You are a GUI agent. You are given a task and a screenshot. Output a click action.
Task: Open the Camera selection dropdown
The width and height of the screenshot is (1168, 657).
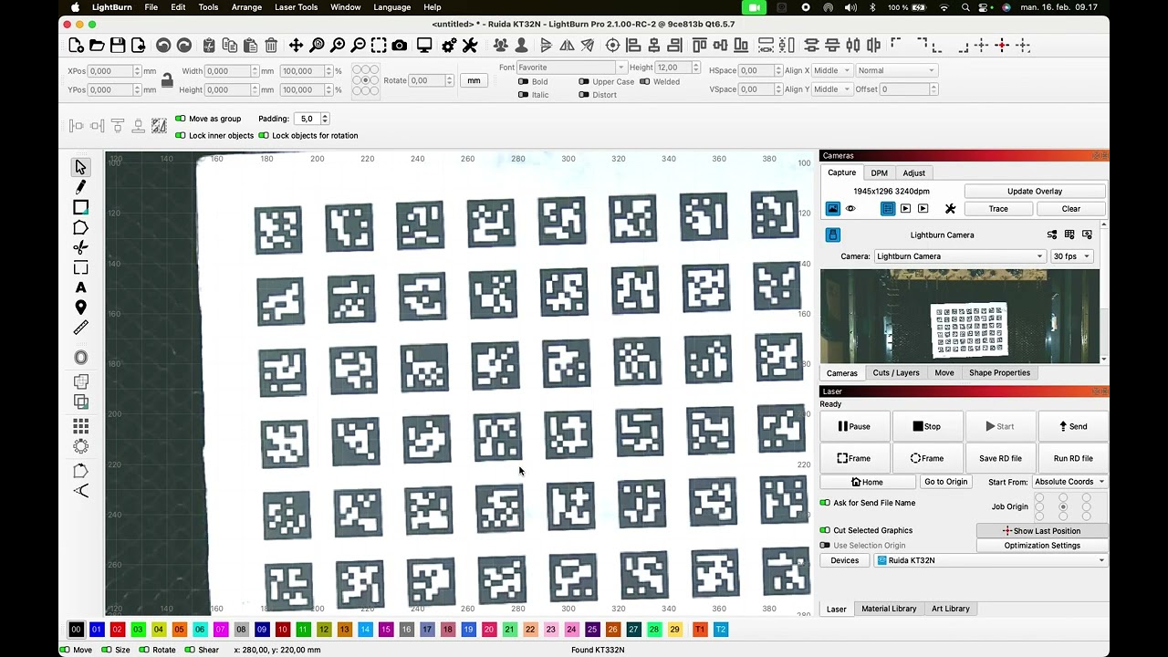(959, 256)
